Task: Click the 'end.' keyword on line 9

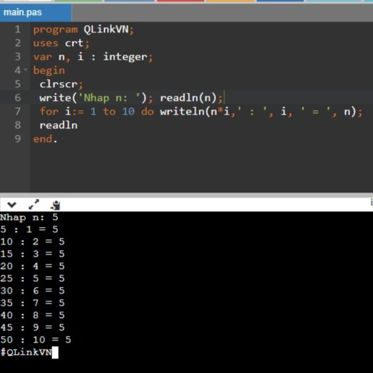Action: (x=45, y=139)
